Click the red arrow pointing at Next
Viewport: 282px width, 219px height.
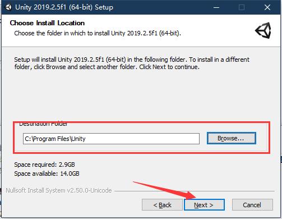point(164,190)
